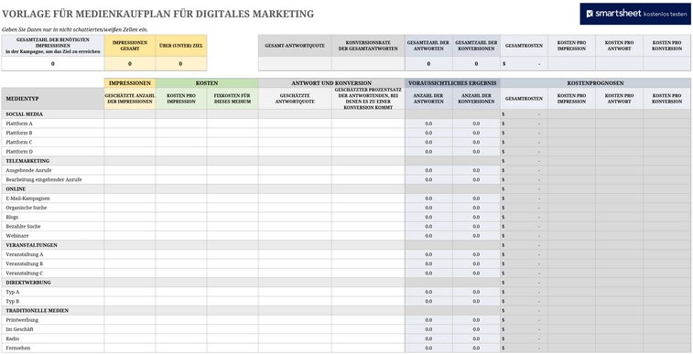Viewport: 693px width, 354px height.
Task: Select the 'Gesamtzahl der benötigten Impressionen' value cell
Action: (x=52, y=63)
